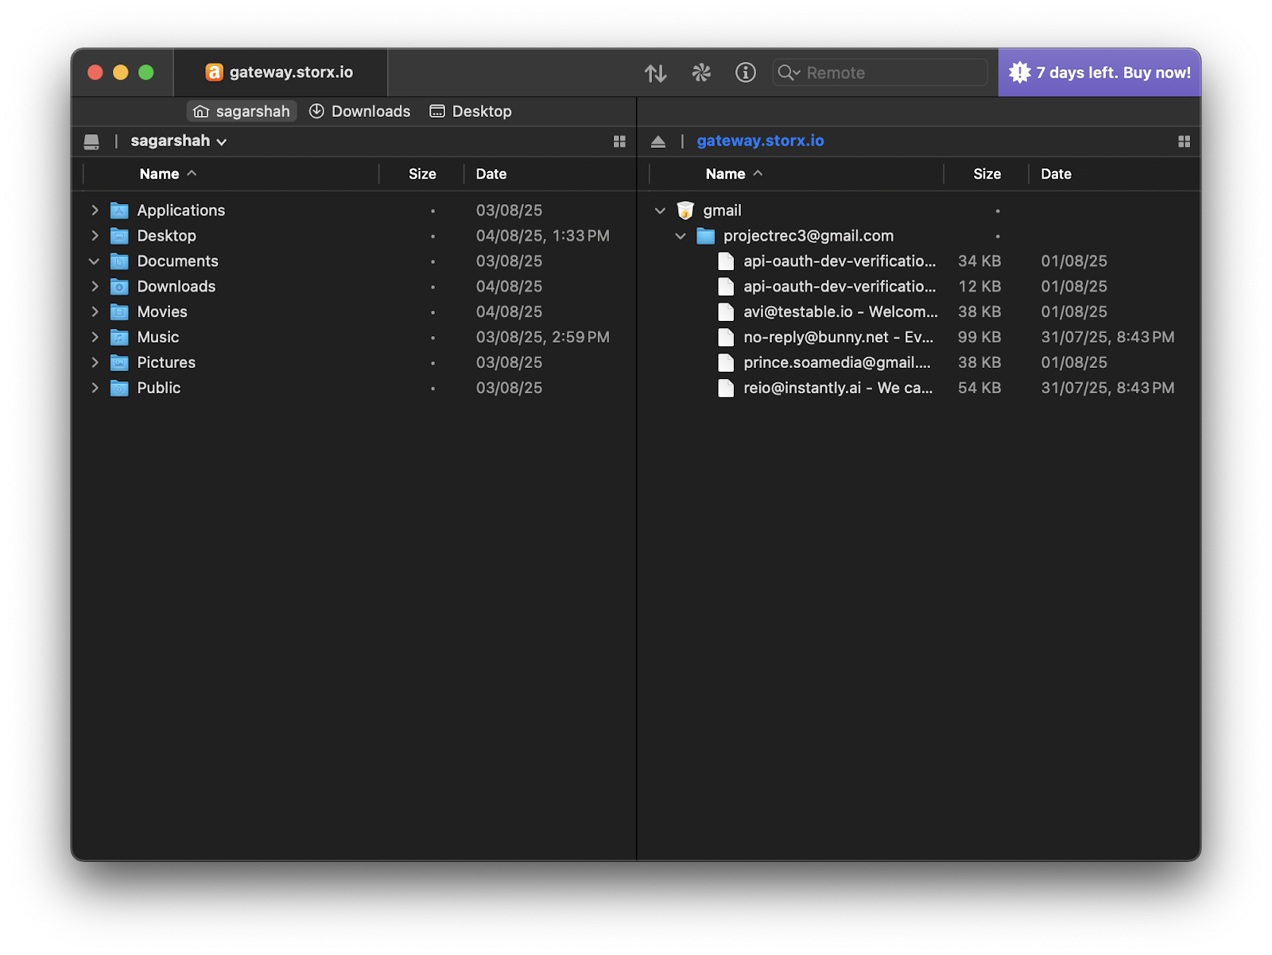
Task: Select the Documents folder icon
Action: (119, 261)
